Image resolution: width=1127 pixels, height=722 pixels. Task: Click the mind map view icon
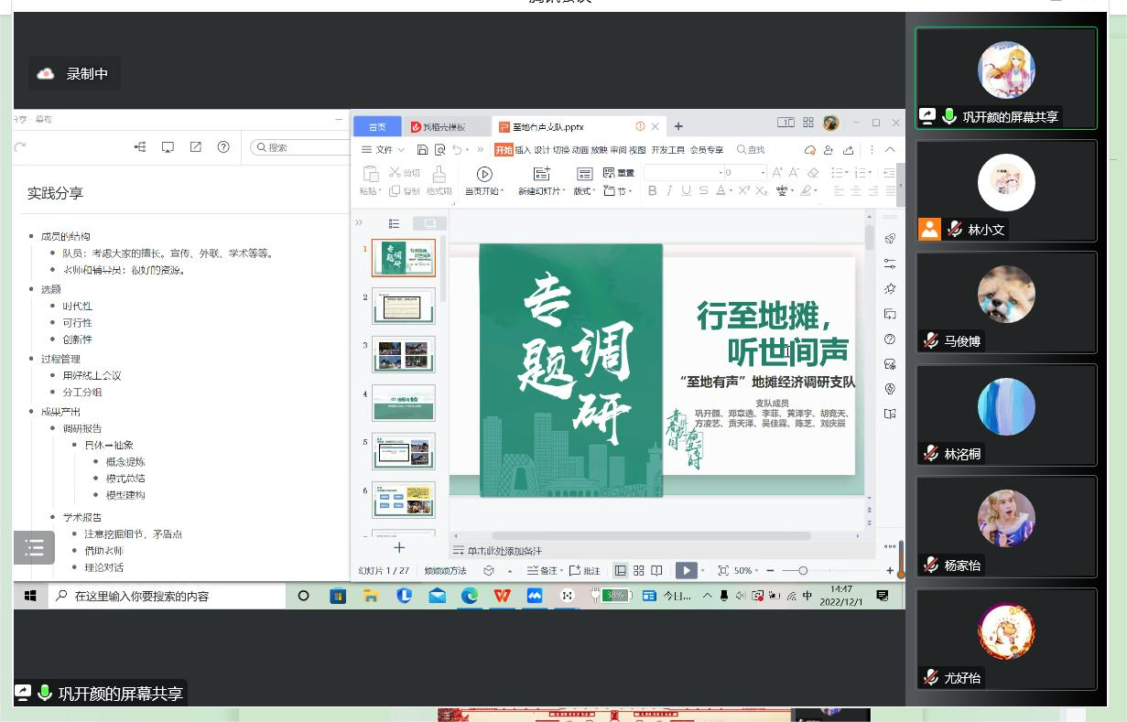click(x=140, y=147)
